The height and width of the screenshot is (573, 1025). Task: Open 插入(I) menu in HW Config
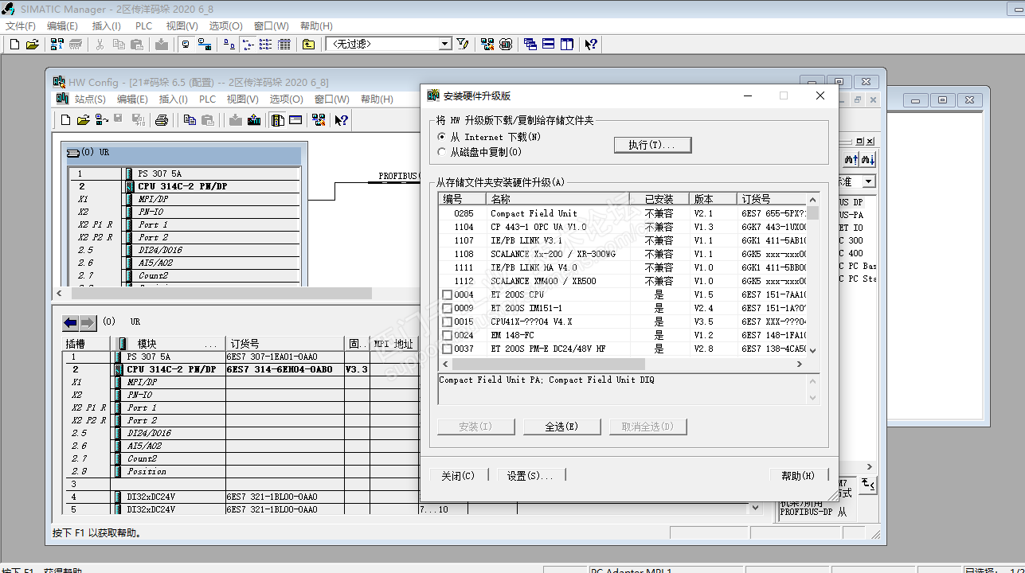coord(174,99)
